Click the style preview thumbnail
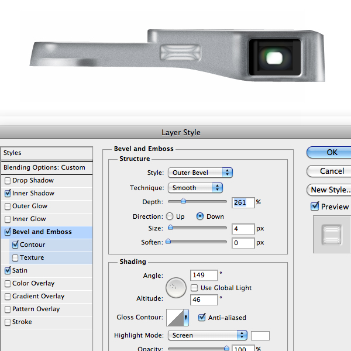The width and height of the screenshot is (351, 351). 332,235
